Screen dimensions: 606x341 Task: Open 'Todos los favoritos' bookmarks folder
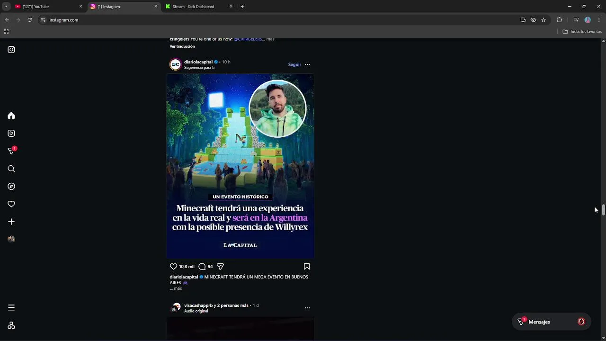pyautogui.click(x=582, y=32)
